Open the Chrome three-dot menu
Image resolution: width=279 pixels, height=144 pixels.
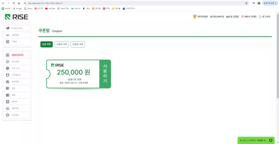click(x=276, y=3)
